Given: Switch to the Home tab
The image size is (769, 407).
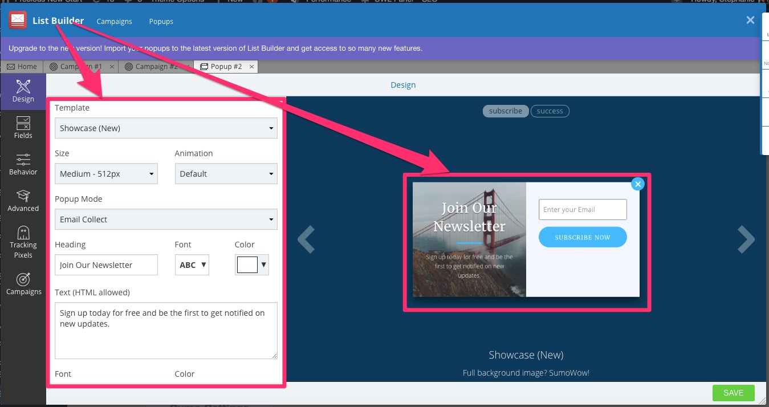Looking at the screenshot, I should 22,67.
